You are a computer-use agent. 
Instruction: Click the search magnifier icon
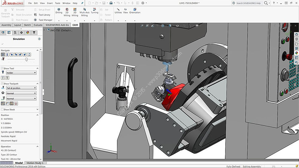pyautogui.click(x=266, y=3)
